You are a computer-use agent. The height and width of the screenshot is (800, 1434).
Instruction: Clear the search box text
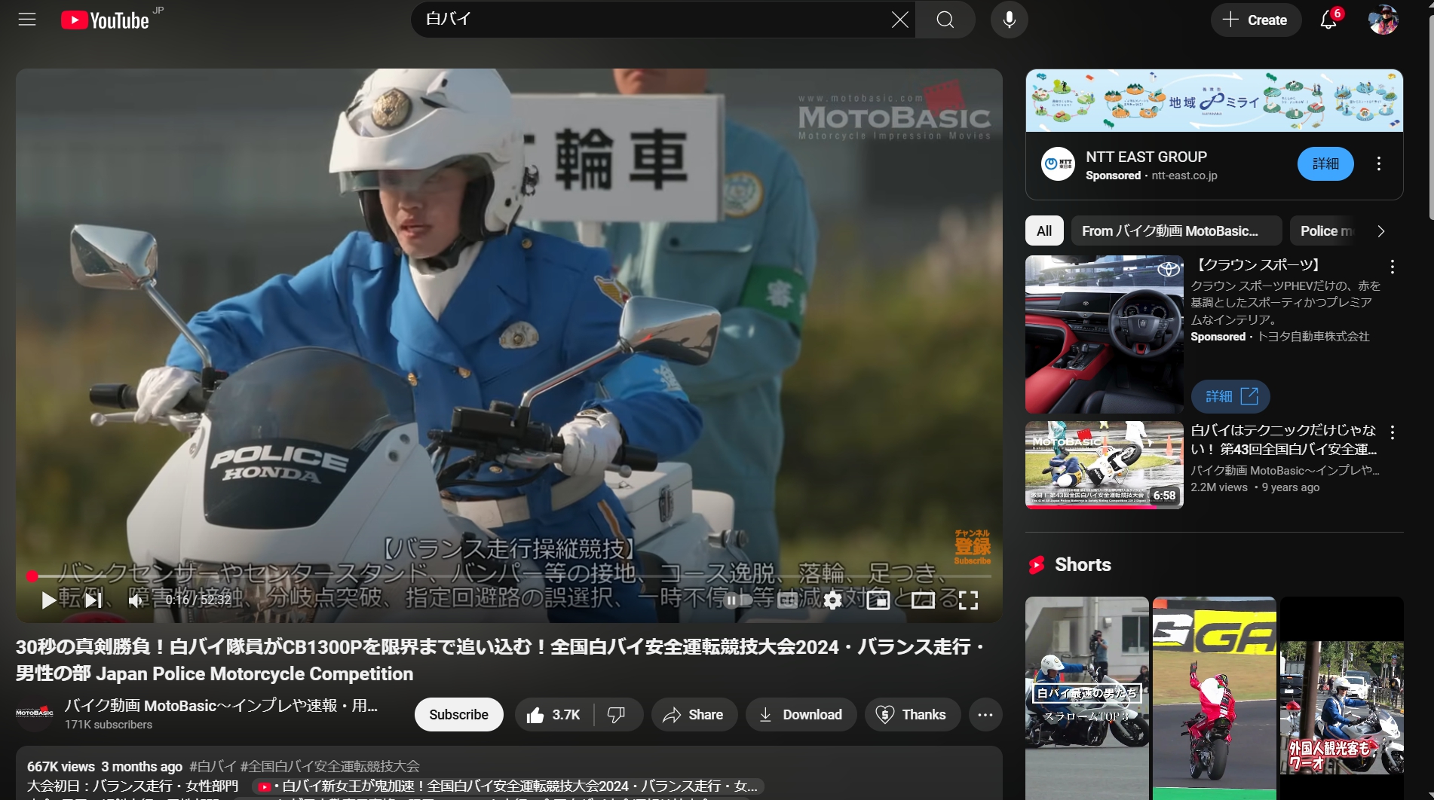[899, 20]
